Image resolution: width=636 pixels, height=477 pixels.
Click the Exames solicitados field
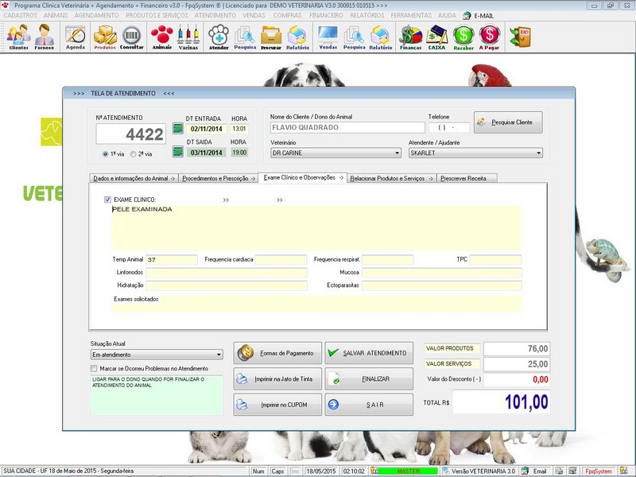[x=316, y=304]
